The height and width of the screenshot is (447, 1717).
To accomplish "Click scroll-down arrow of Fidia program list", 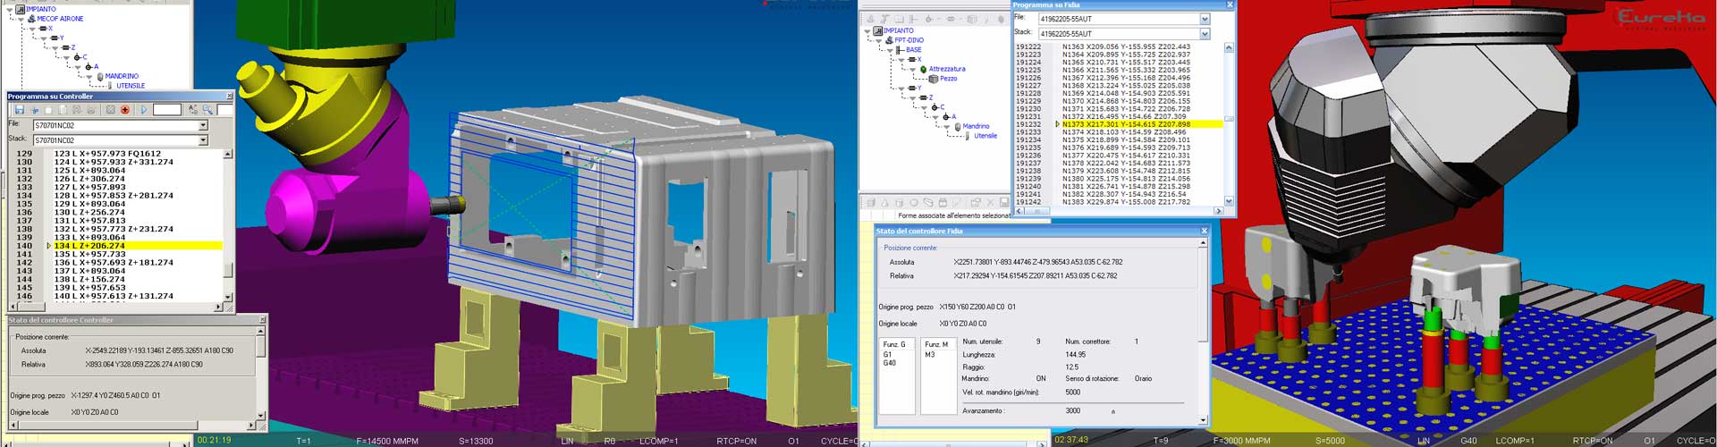I will [x=1229, y=201].
